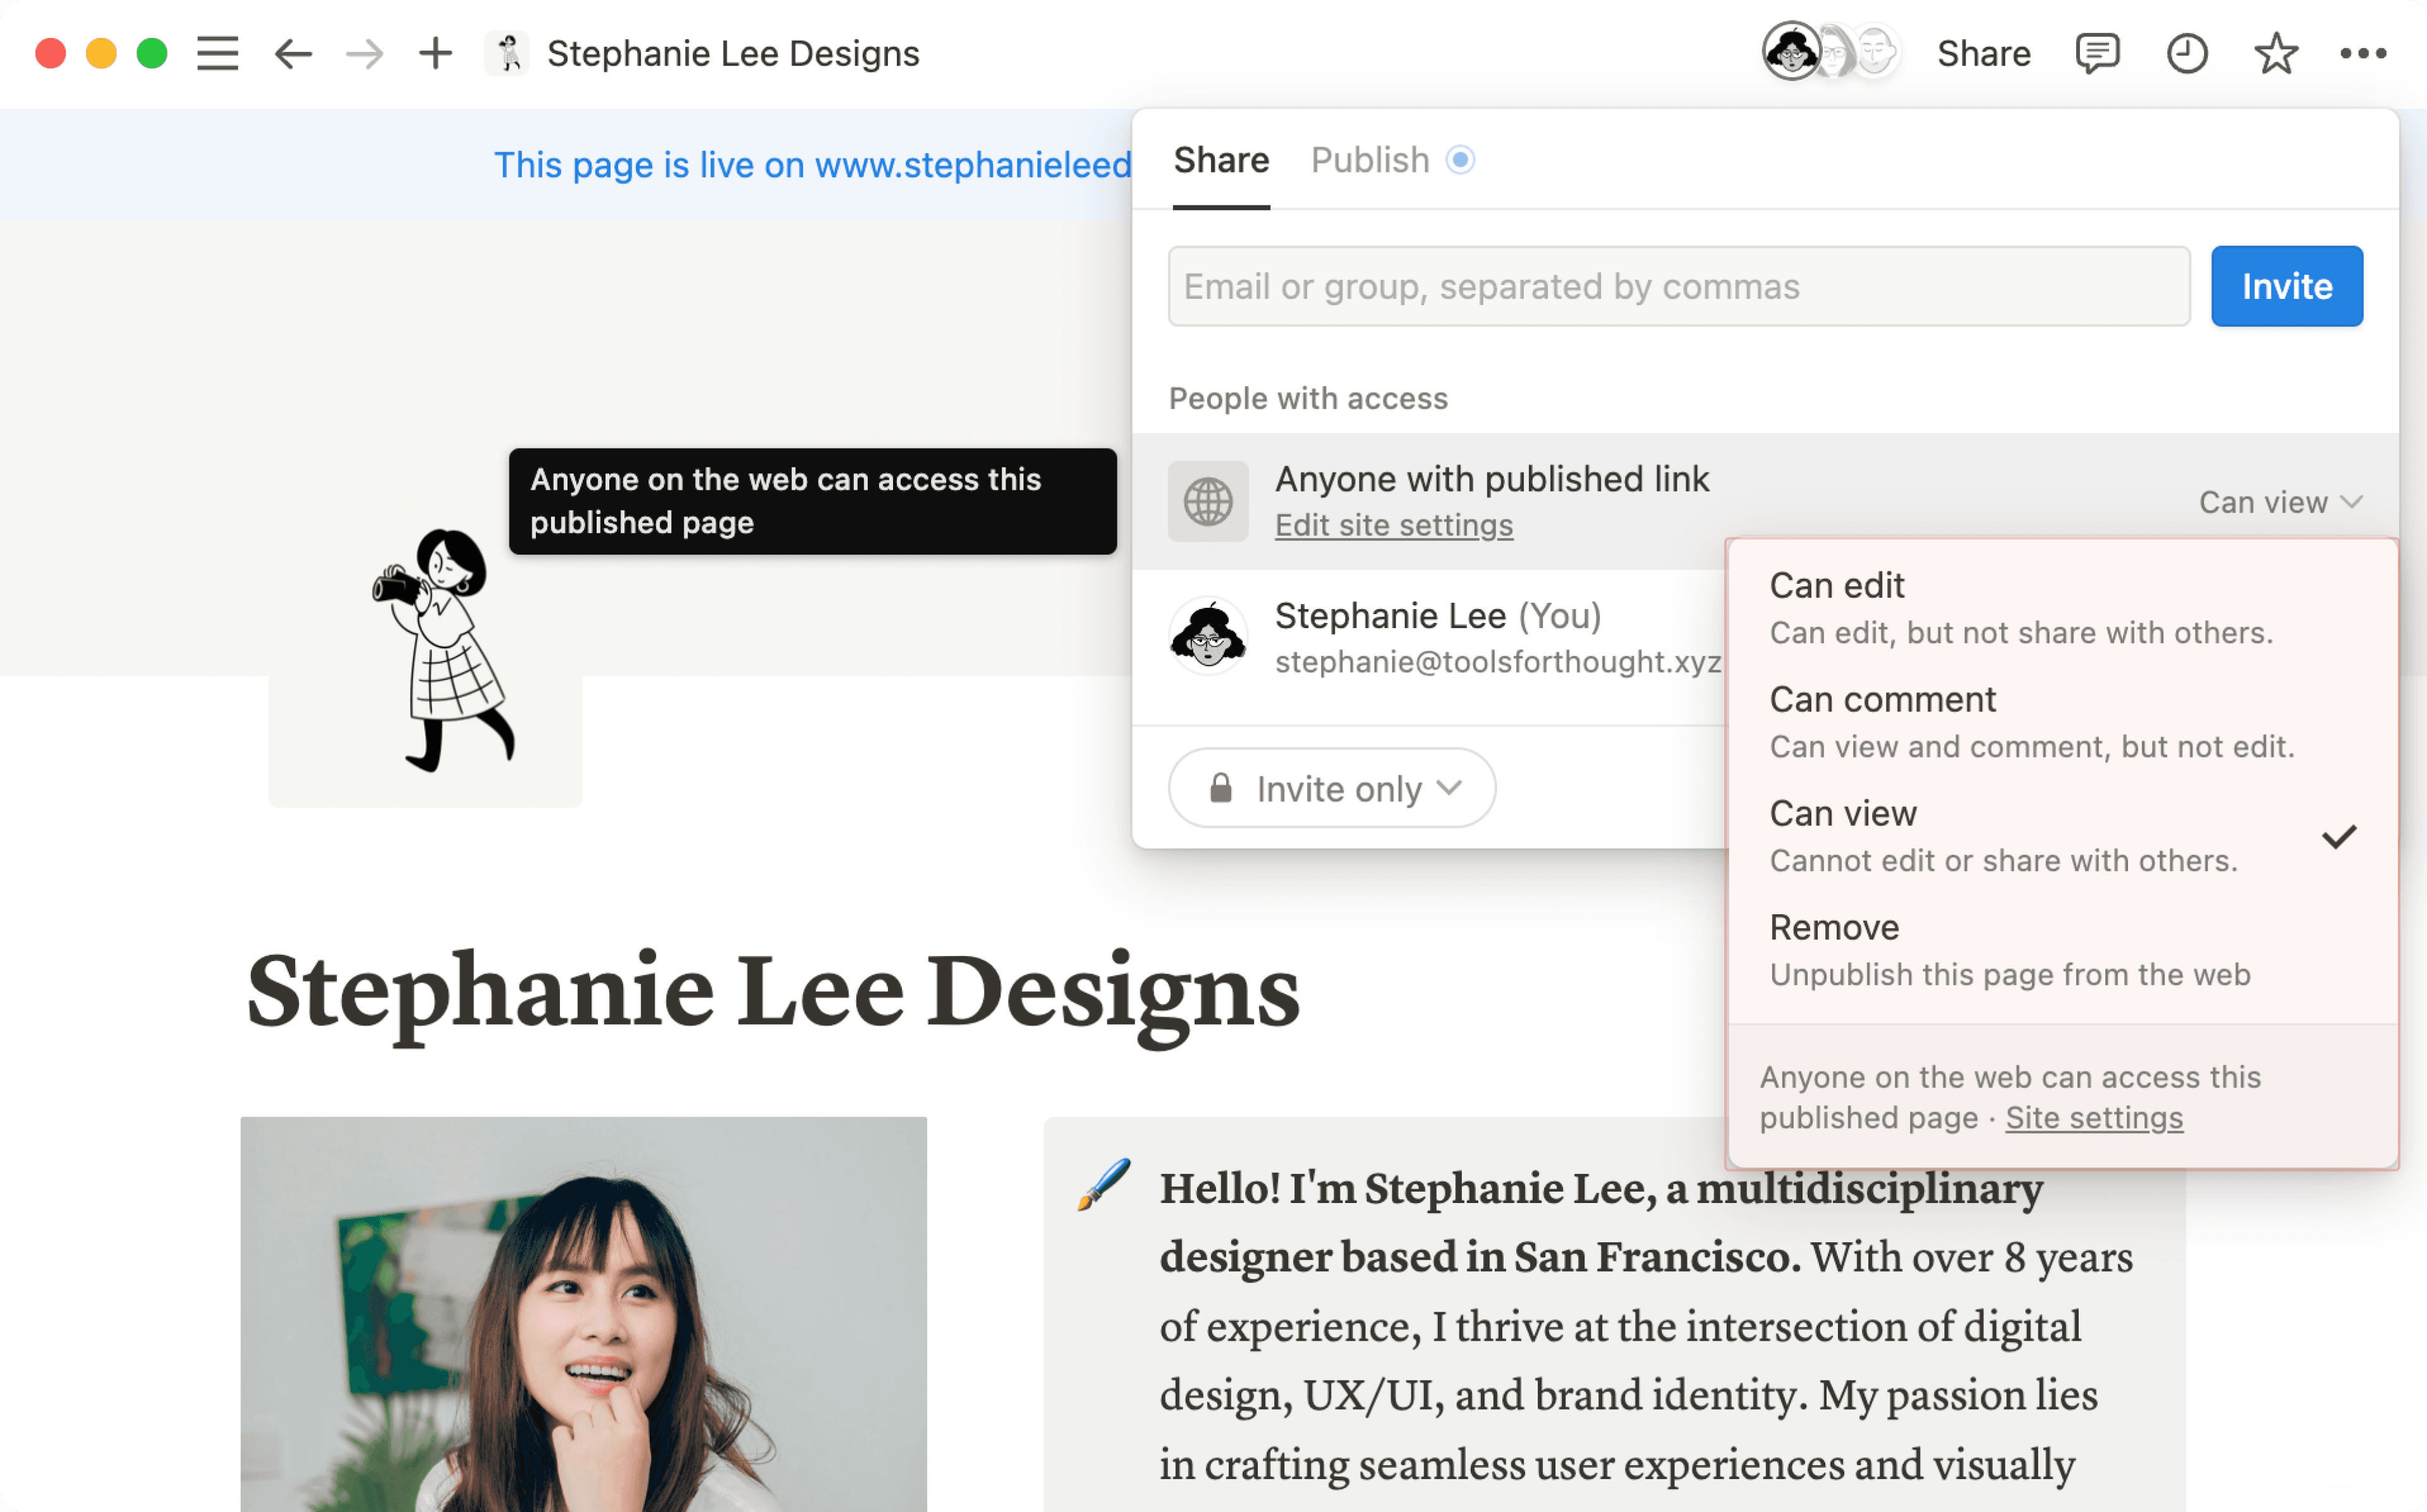The image size is (2427, 1512).
Task: Open page history clock icon
Action: (x=2186, y=53)
